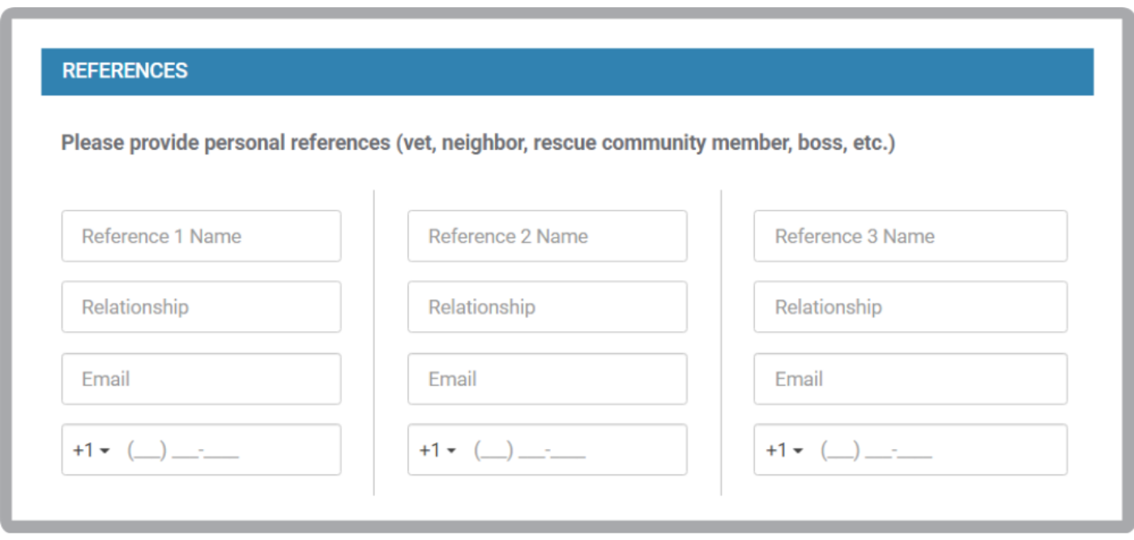
Task: Click the +1 code in Reference 3 phone
Action: click(776, 451)
